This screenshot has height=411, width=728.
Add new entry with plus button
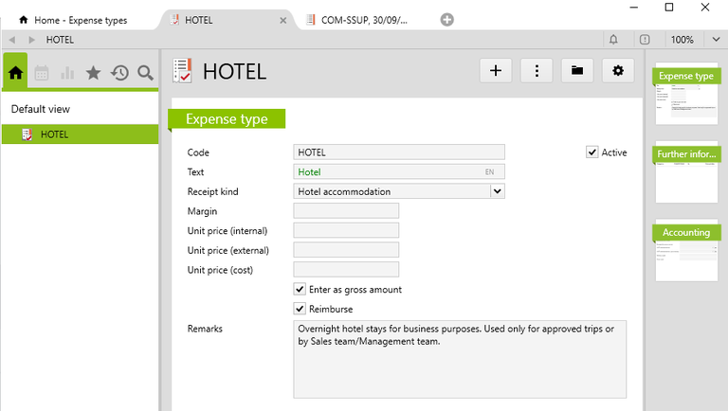(495, 71)
